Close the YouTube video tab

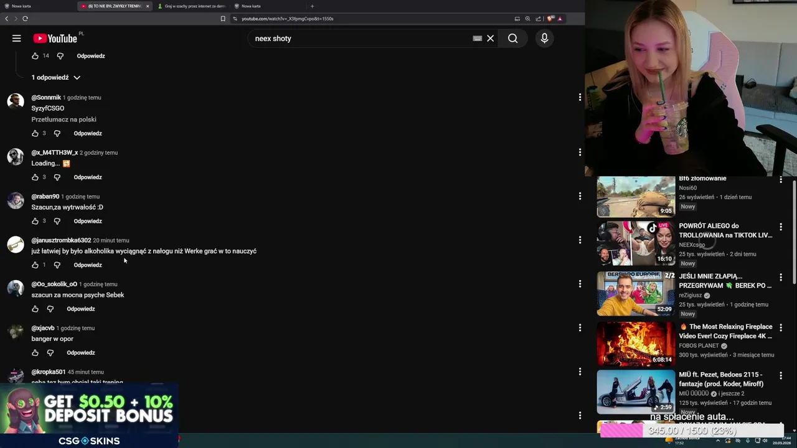point(148,6)
